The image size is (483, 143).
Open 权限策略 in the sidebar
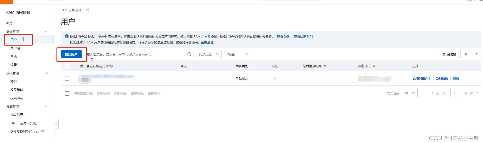[x=17, y=90]
